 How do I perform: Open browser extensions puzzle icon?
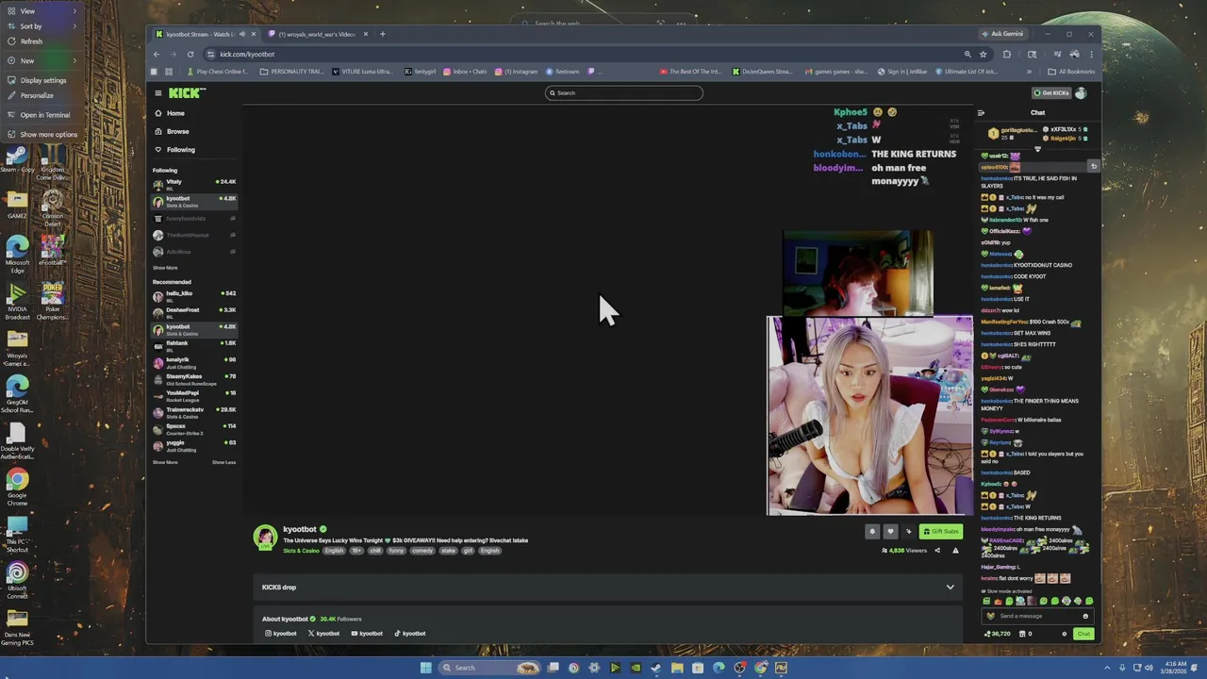click(1007, 54)
